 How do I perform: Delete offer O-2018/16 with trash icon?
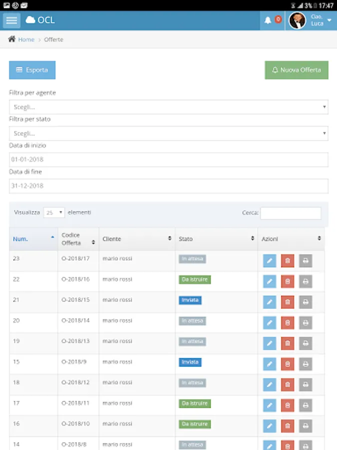[288, 281]
